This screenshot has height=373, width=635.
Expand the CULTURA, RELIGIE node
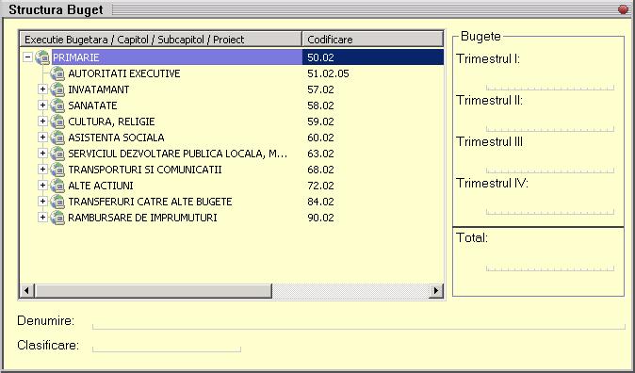coord(42,122)
